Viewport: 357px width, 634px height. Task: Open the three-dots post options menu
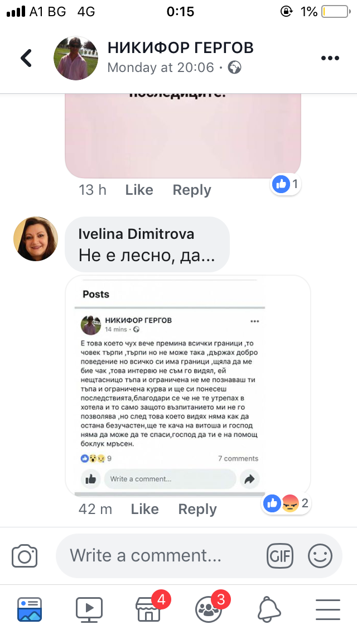[330, 58]
